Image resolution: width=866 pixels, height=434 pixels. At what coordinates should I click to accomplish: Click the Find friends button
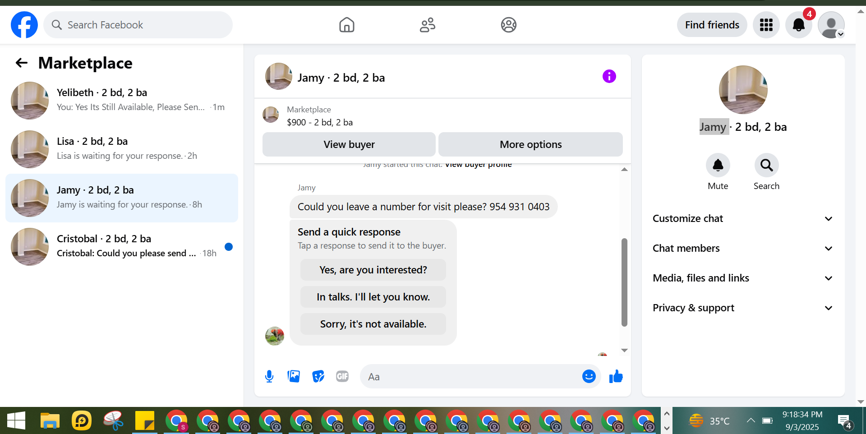pos(712,25)
